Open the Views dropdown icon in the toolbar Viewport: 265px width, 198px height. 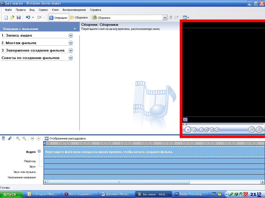point(186,18)
